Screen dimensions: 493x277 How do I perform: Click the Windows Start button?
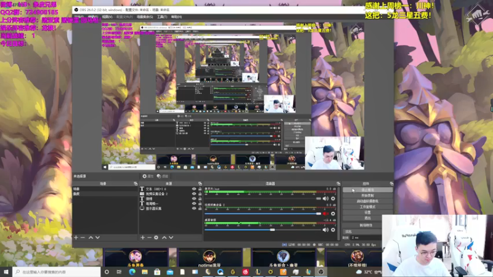[6, 272]
